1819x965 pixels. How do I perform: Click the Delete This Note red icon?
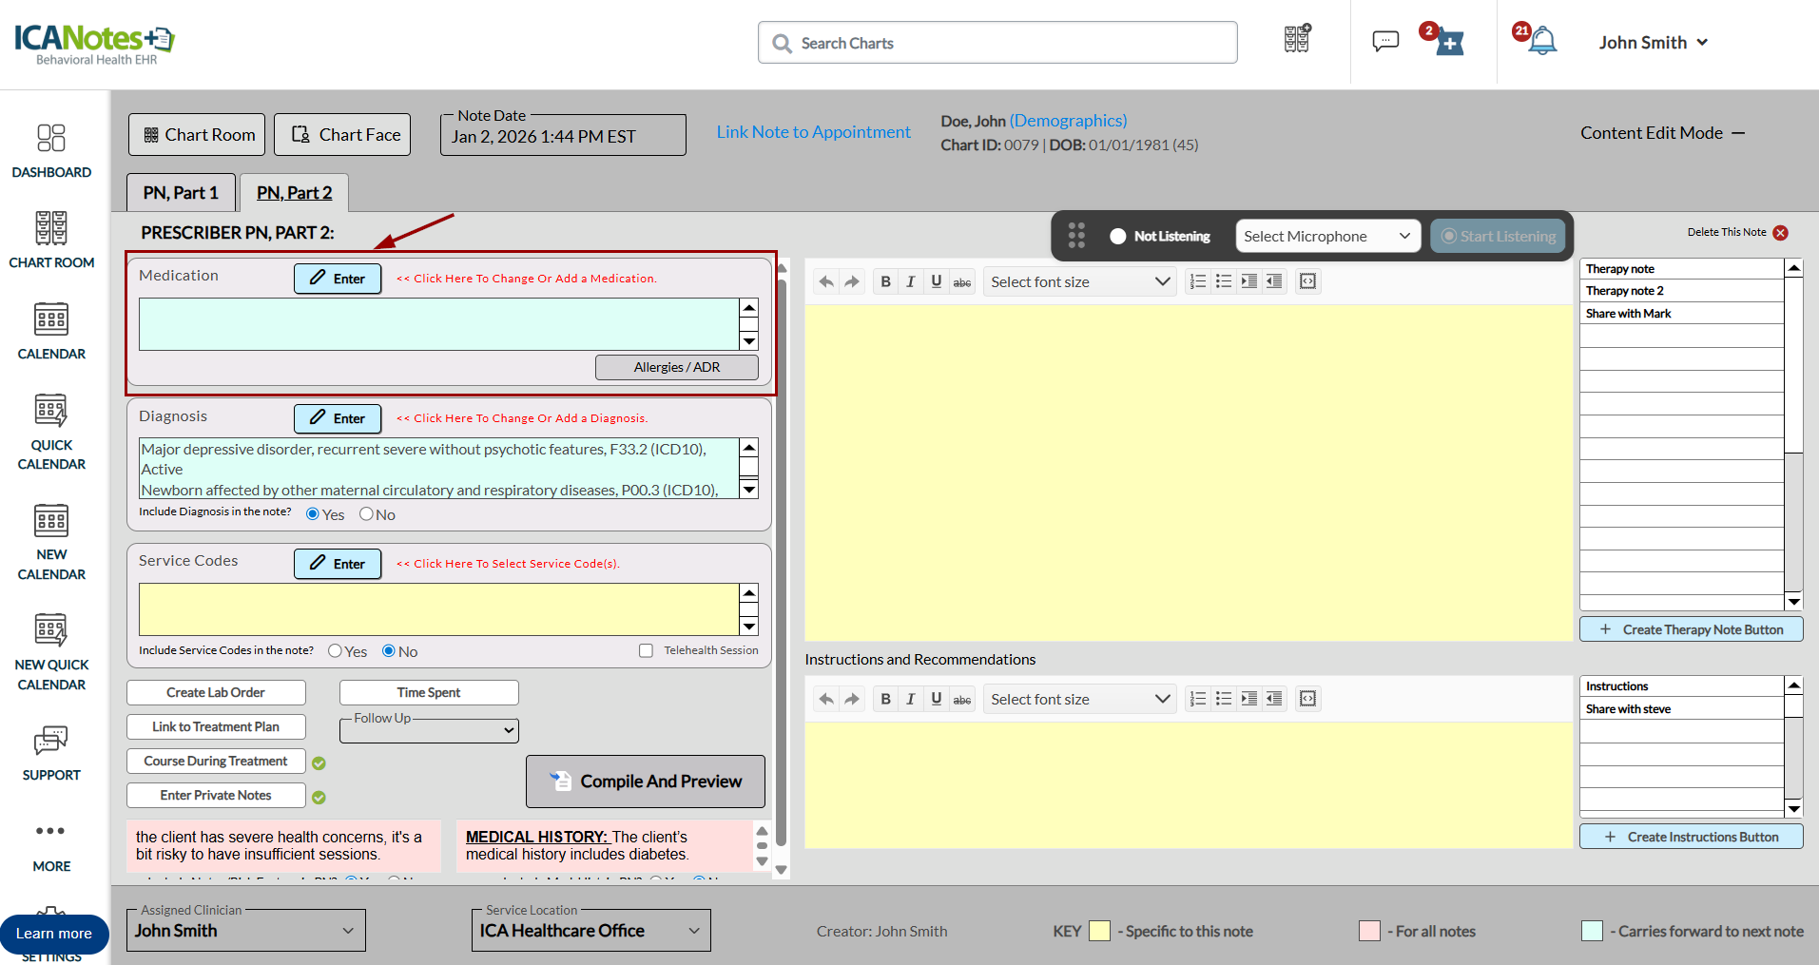1780,233
